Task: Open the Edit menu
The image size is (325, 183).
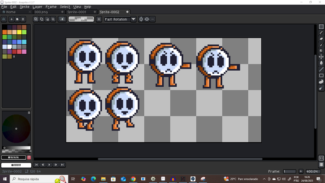Action: pos(13,7)
